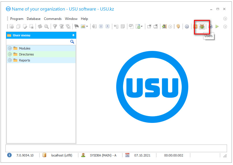Click the Export to Excel icon
Screen dimensions: 233x165
tap(138, 26)
